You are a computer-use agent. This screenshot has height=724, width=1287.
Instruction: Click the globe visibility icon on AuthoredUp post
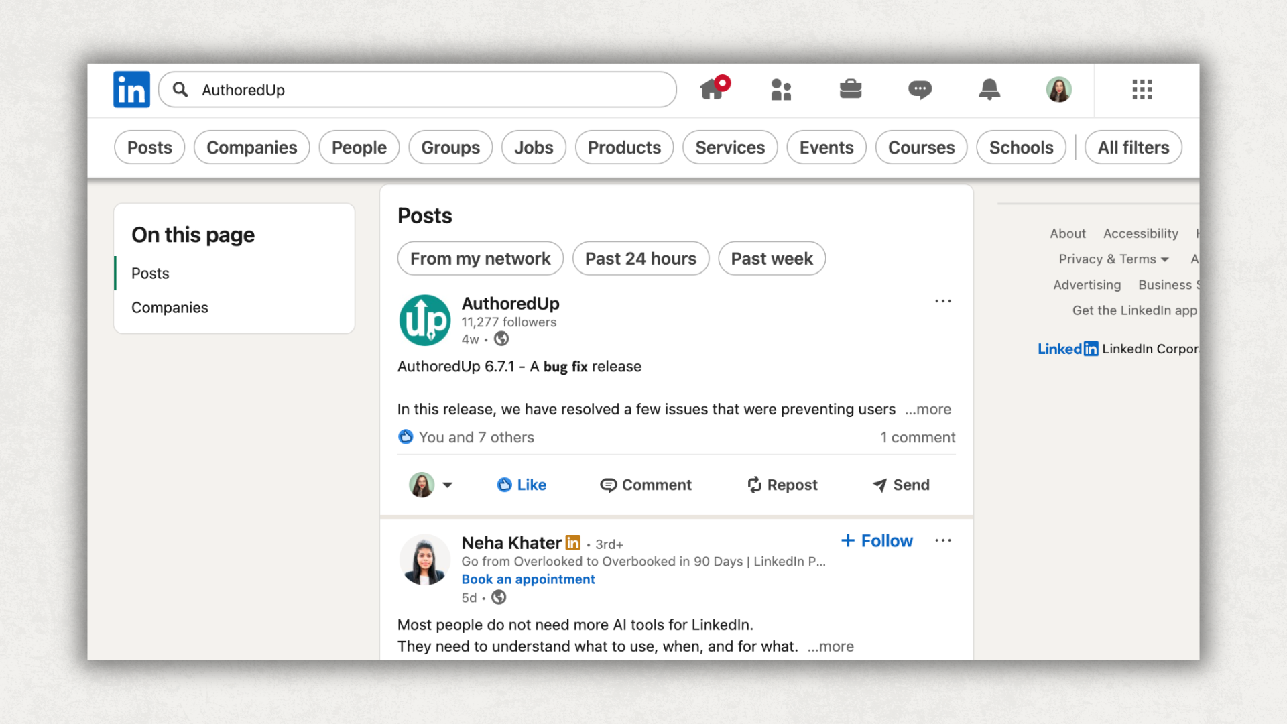point(501,339)
